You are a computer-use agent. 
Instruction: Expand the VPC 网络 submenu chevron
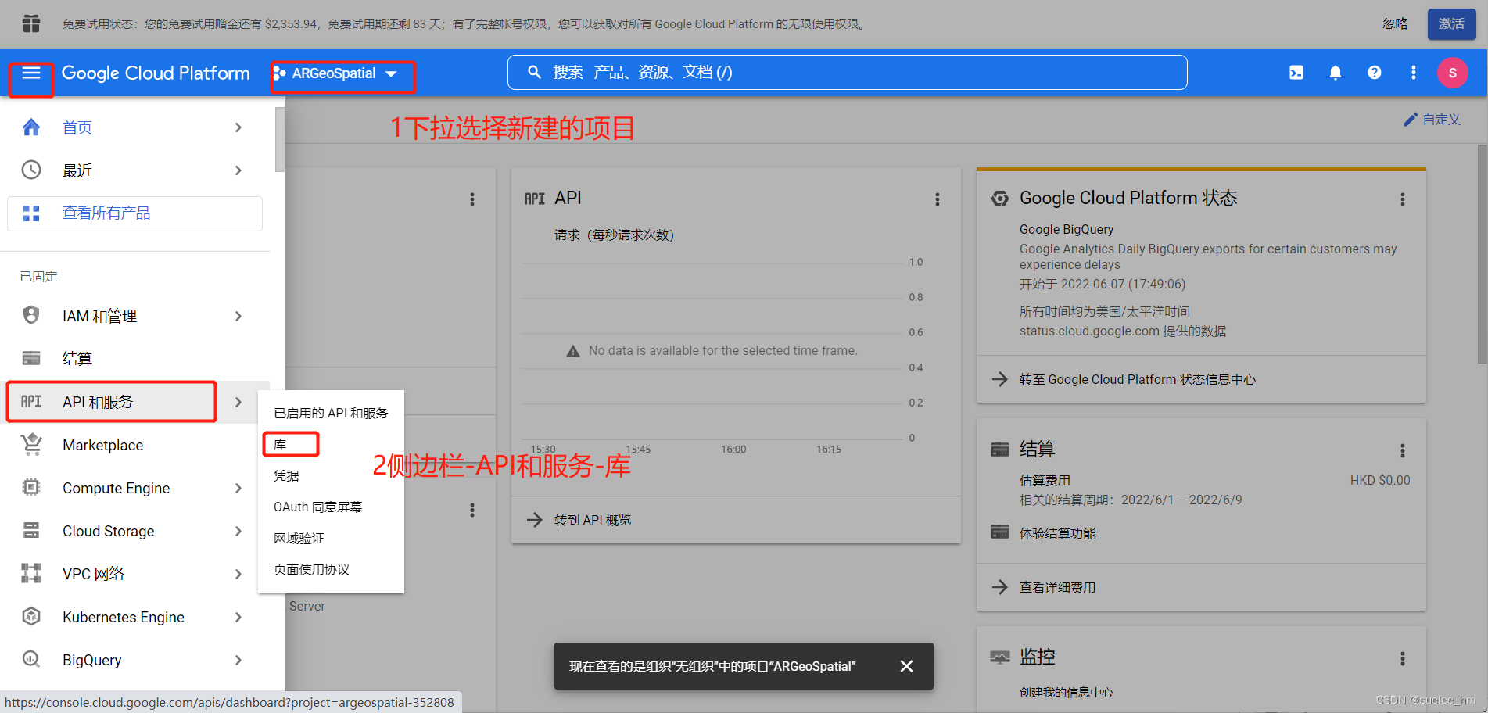tap(238, 574)
